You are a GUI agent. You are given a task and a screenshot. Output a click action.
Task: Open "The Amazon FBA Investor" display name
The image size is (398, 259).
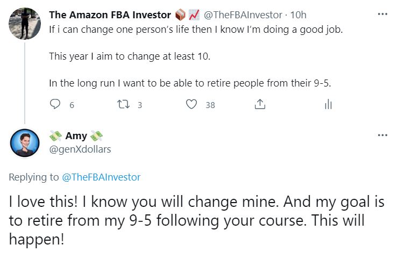(x=110, y=15)
